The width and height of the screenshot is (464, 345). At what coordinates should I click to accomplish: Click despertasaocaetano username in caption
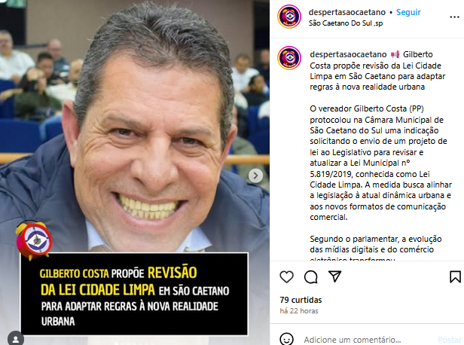(x=348, y=54)
